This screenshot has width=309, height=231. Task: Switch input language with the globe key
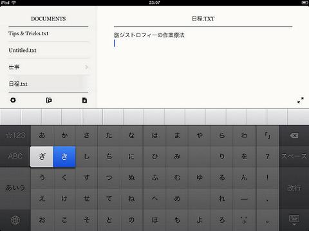(x=15, y=220)
